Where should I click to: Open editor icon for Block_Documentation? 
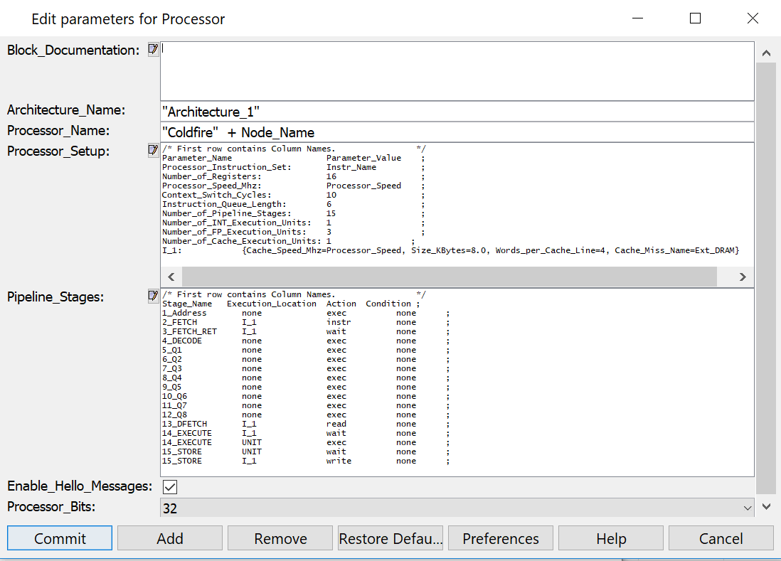coord(153,49)
